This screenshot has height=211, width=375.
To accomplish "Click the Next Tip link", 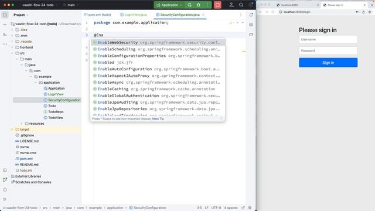I will pyautogui.click(x=158, y=118).
